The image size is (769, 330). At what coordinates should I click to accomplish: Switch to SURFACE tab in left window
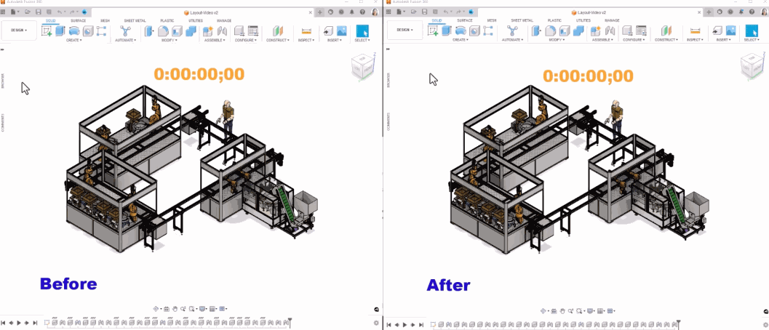[x=78, y=20]
